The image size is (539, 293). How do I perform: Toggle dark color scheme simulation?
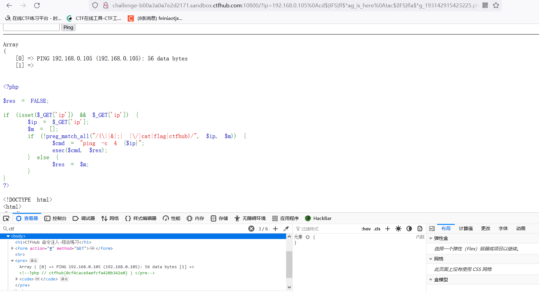[x=409, y=229]
